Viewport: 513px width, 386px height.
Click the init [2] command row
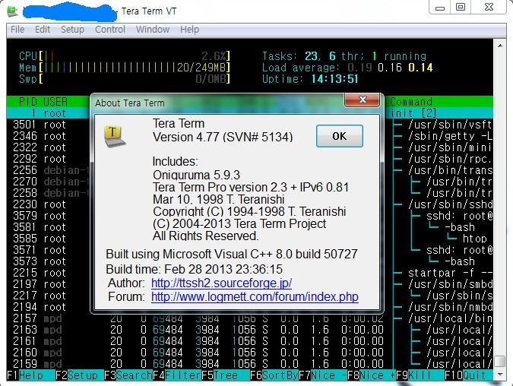pyautogui.click(x=413, y=113)
